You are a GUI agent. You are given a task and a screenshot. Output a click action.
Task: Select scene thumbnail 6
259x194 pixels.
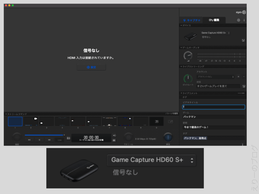click(94, 122)
